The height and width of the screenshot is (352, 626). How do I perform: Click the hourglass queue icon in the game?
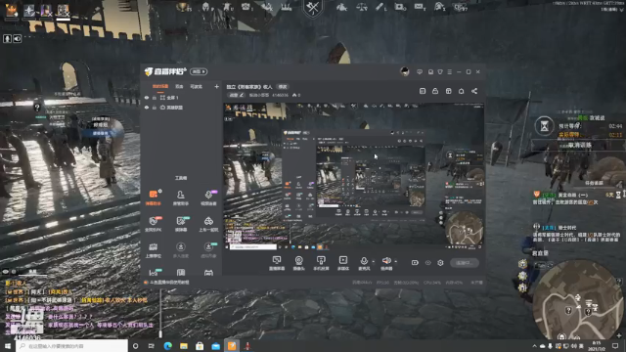click(544, 126)
